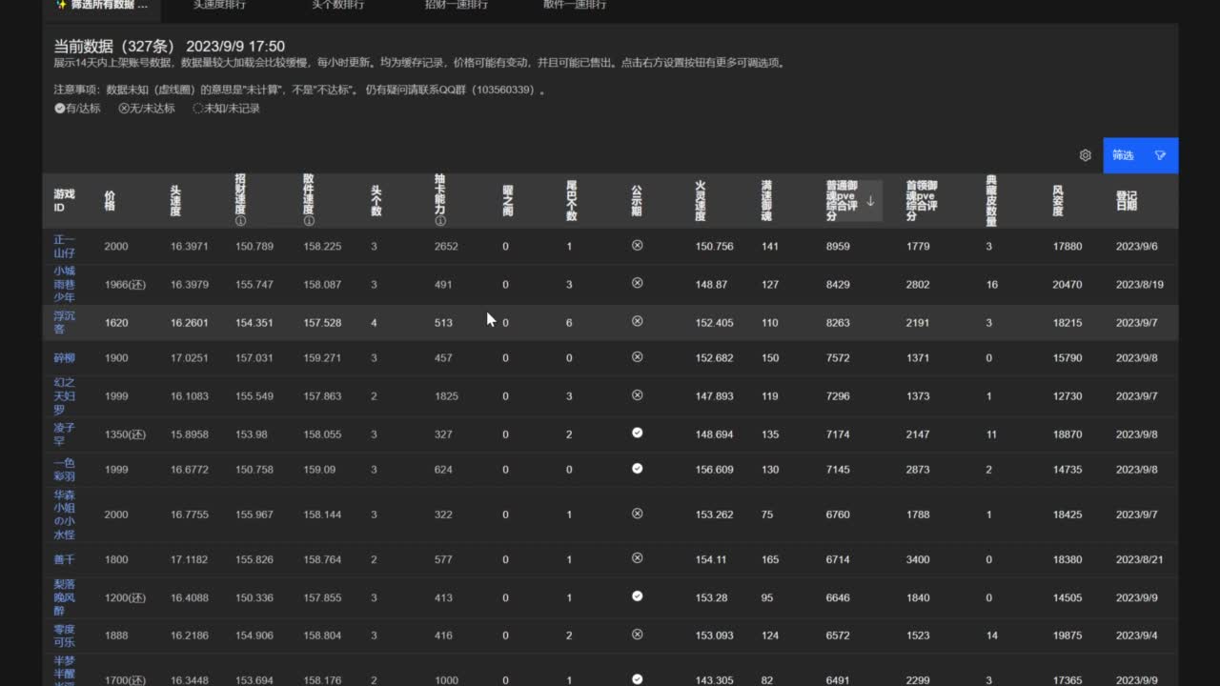Click the 当前数据（327条） heading

point(114,46)
